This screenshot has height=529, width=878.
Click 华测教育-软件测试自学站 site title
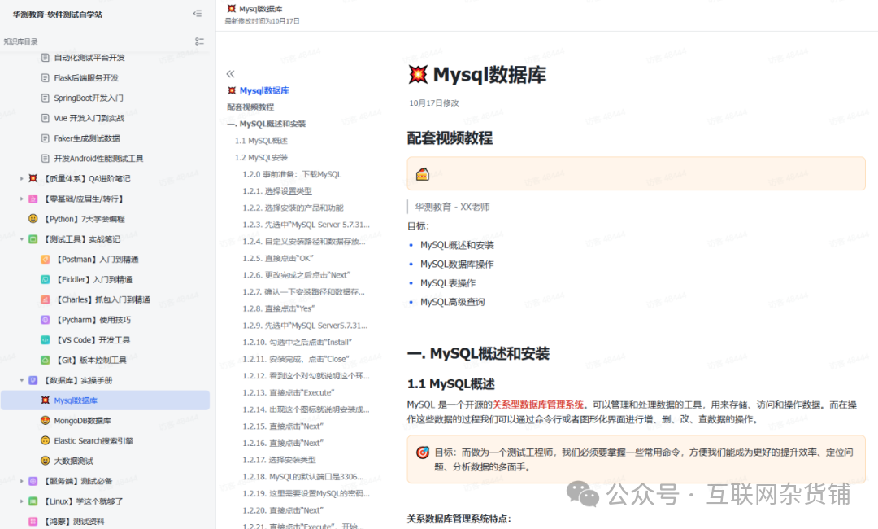click(58, 15)
